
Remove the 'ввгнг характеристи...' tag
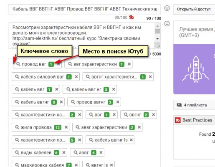[150, 77]
